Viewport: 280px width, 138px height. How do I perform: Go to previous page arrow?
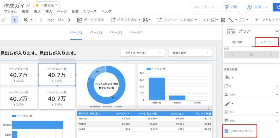point(42,20)
